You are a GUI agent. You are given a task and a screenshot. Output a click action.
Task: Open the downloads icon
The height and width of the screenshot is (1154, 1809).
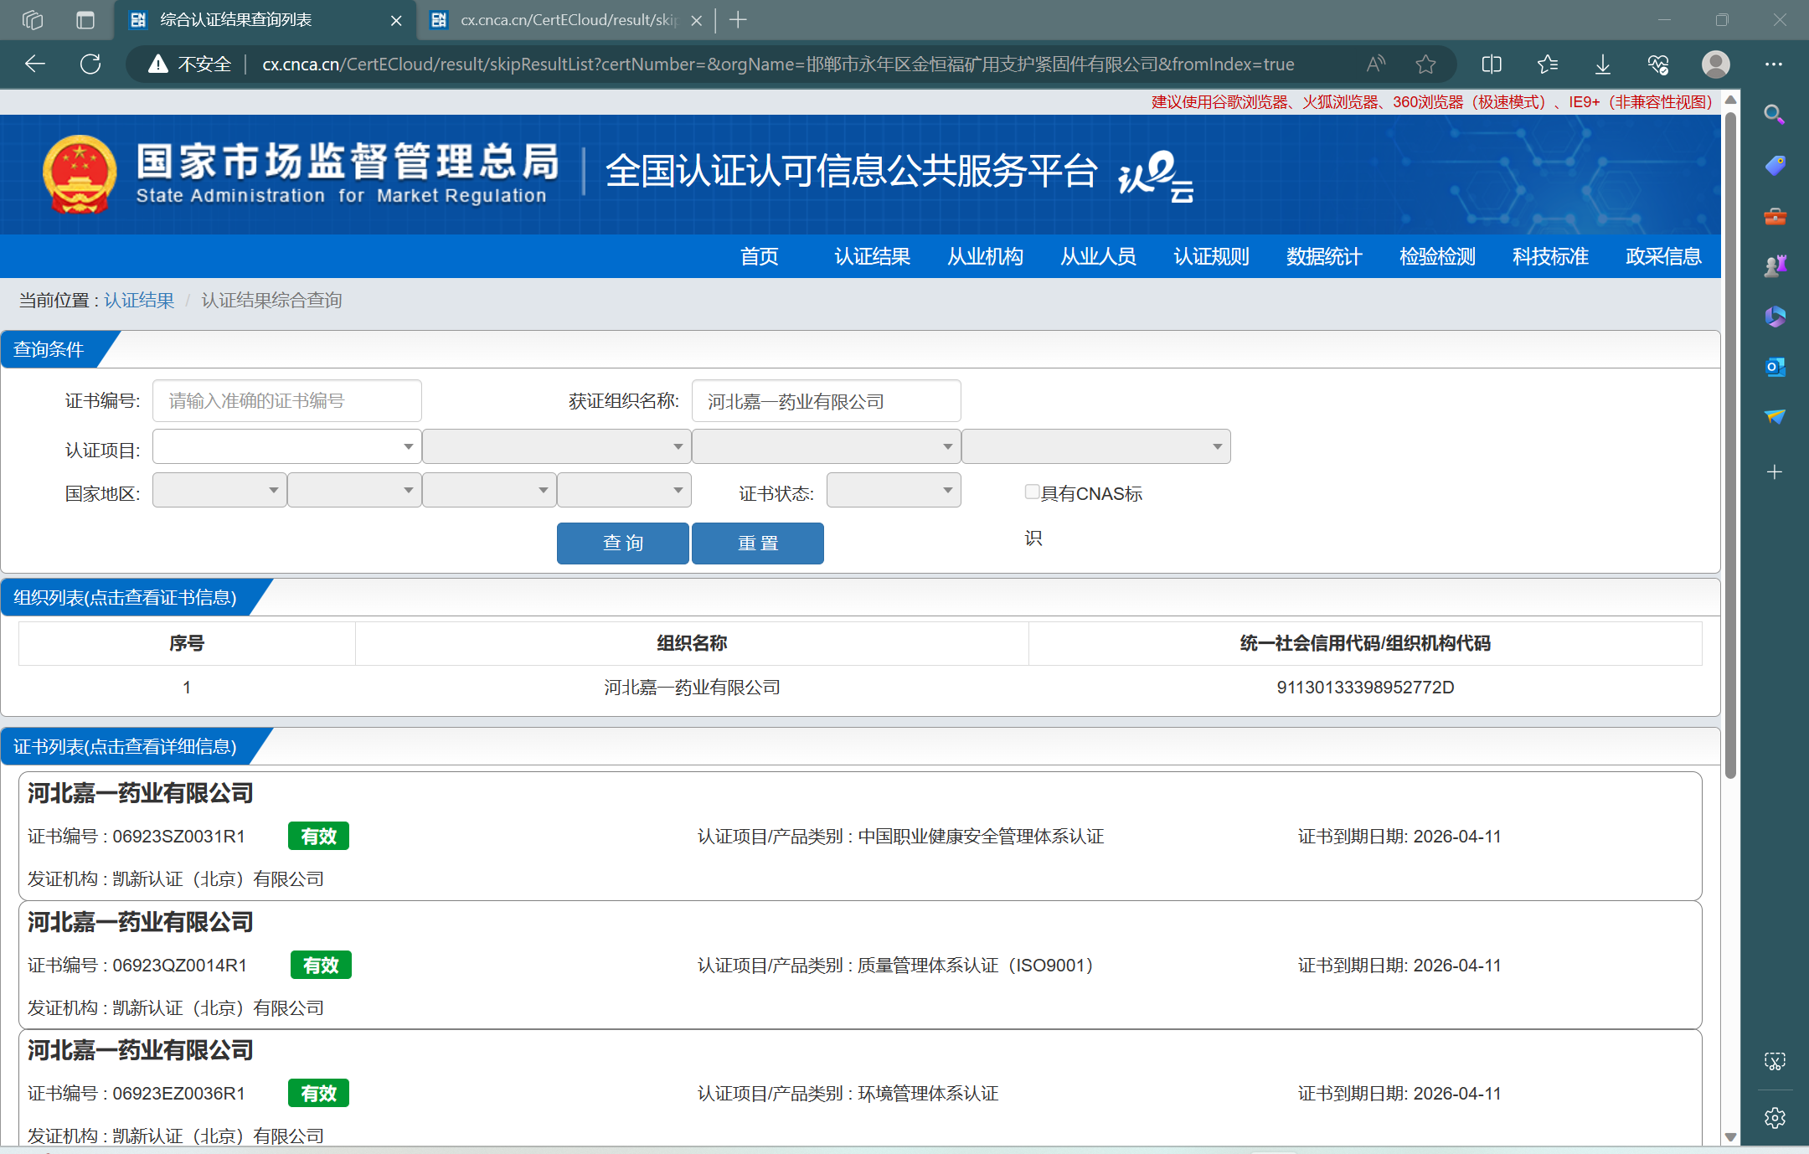coord(1602,64)
